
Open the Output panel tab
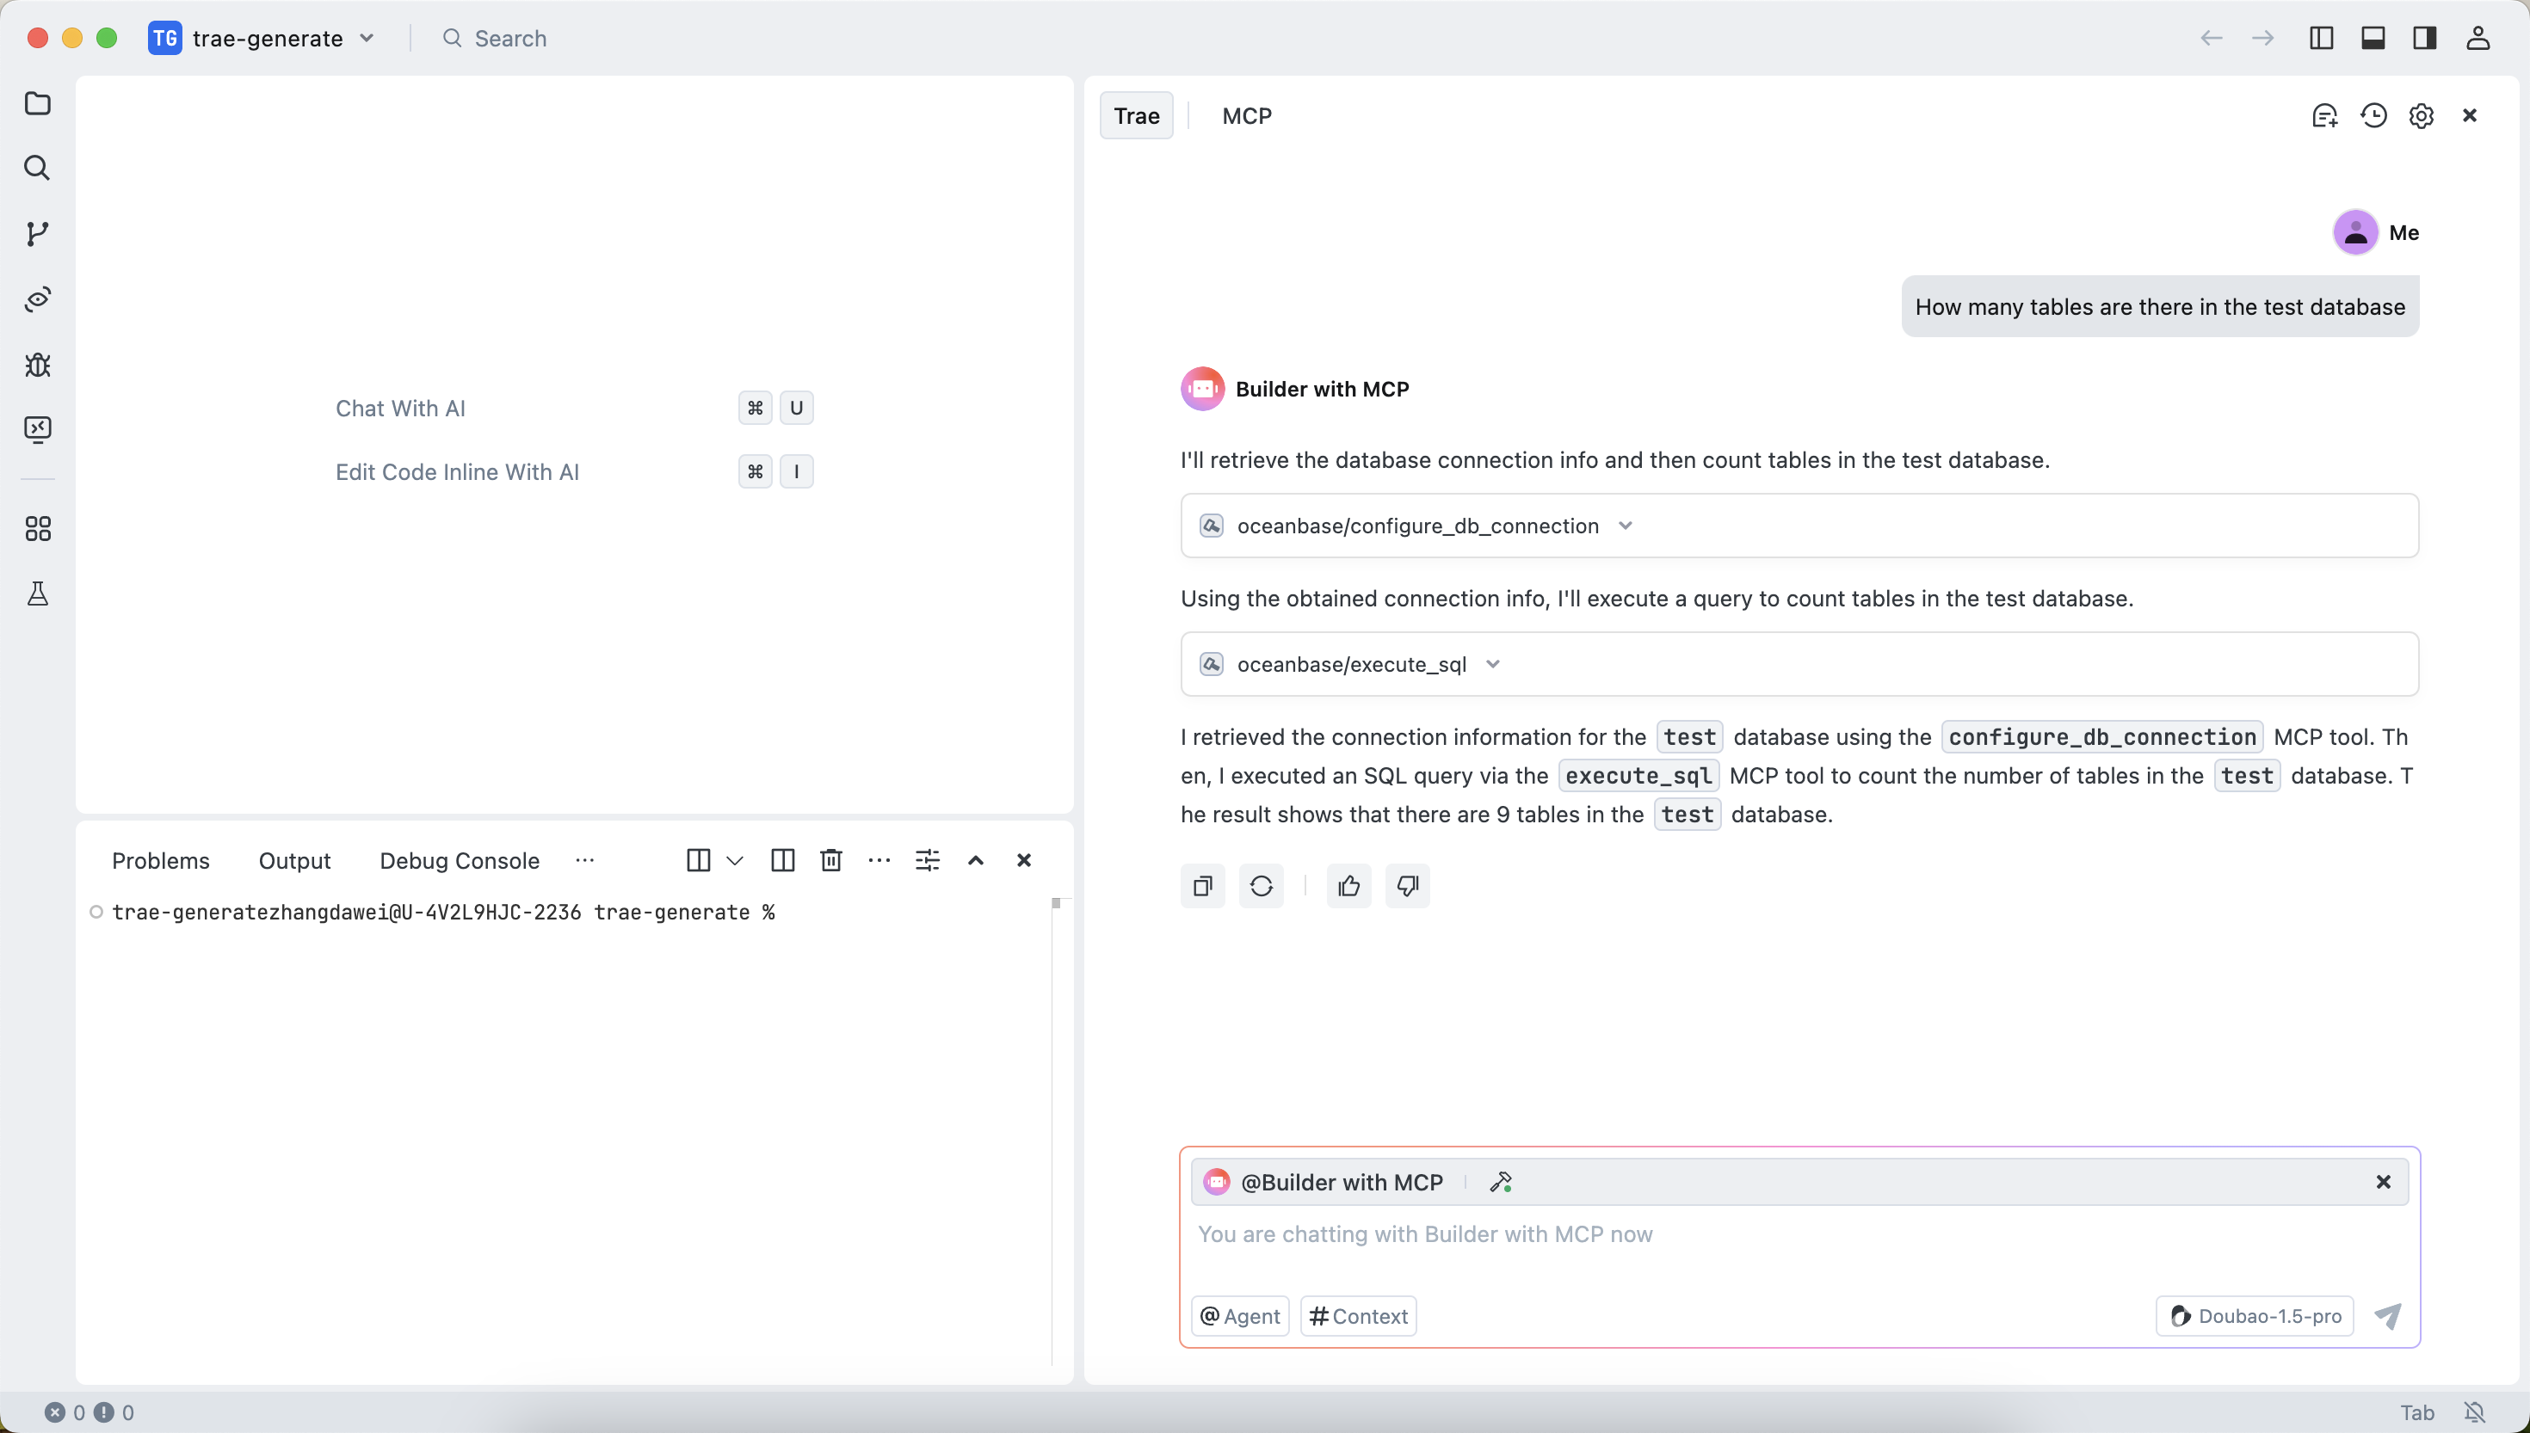(x=294, y=860)
